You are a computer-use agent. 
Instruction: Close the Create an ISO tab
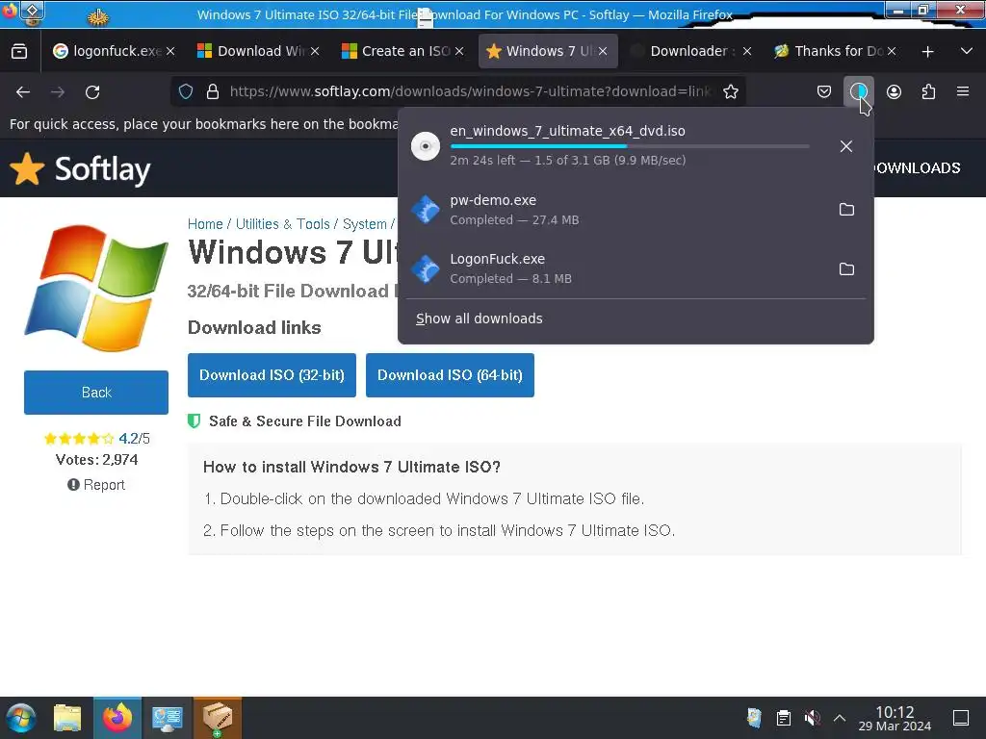click(459, 52)
